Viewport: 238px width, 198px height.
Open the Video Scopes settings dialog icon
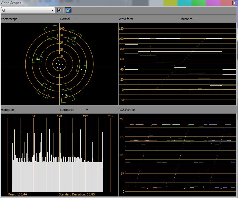(x=59, y=10)
